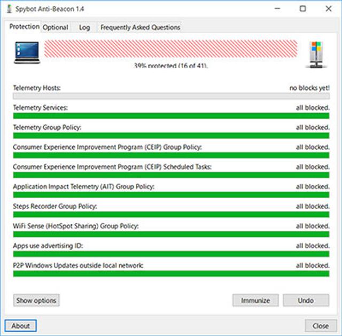
Task: Click the Steps Recorder Group Policy bar
Action: 171,214
